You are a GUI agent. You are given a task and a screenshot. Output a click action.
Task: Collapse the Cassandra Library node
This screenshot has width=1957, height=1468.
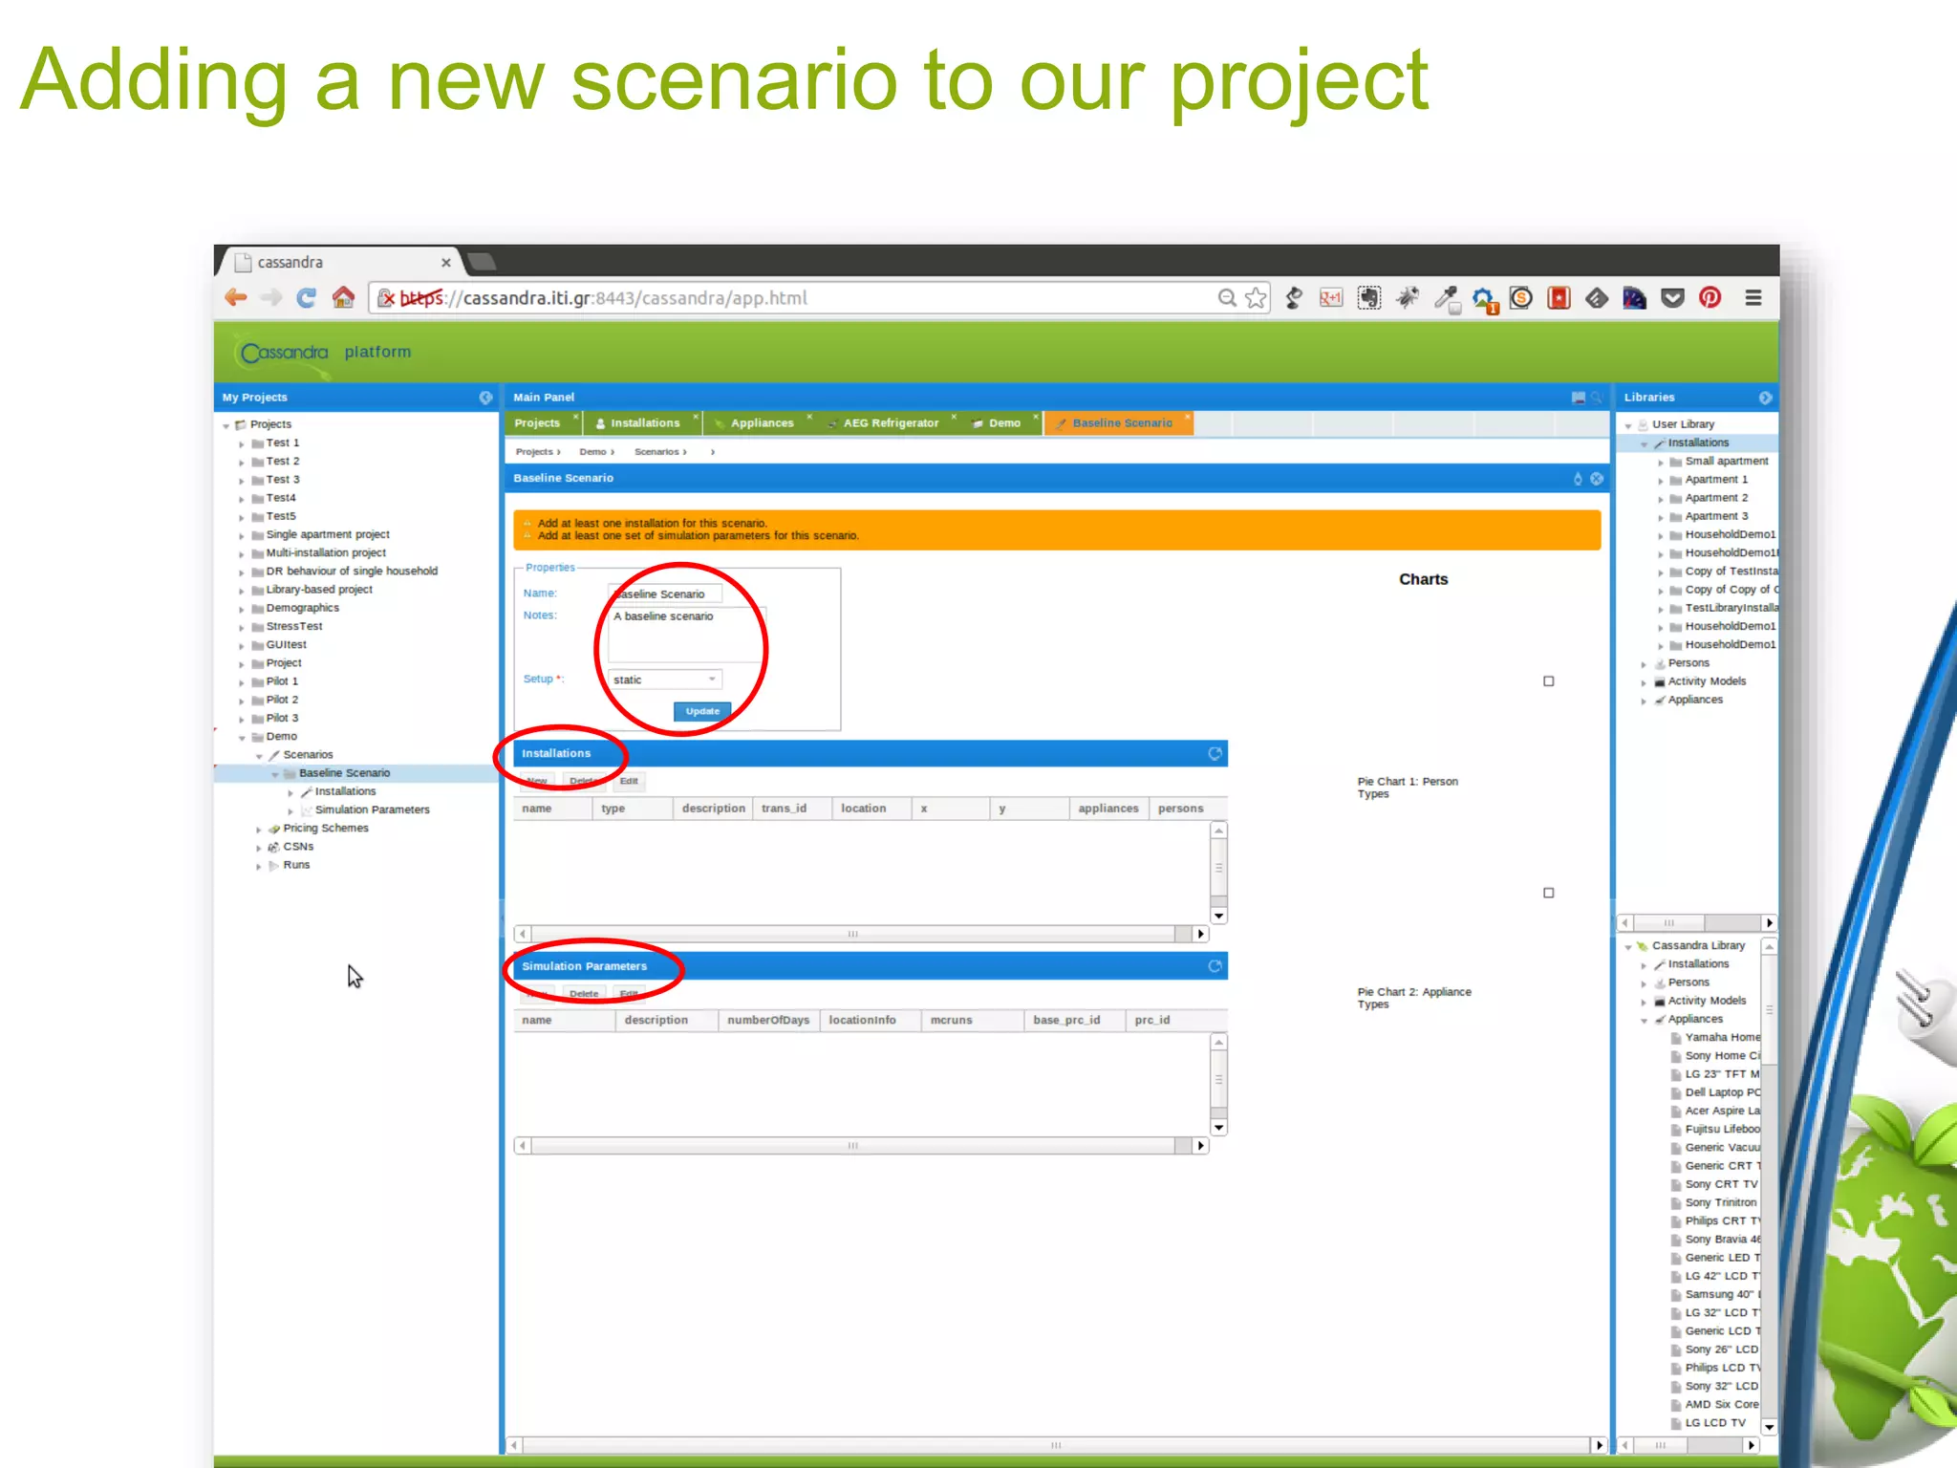[x=1628, y=947]
